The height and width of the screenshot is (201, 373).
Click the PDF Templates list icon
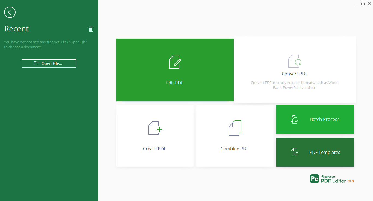294,152
